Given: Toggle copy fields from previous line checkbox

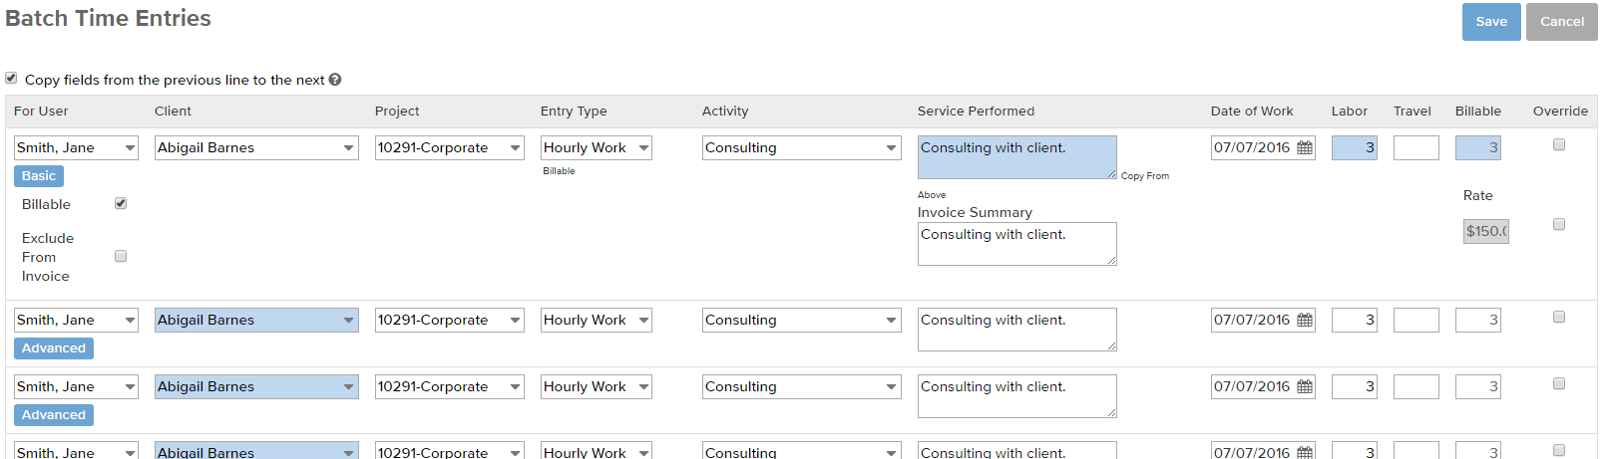Looking at the screenshot, I should tap(11, 78).
